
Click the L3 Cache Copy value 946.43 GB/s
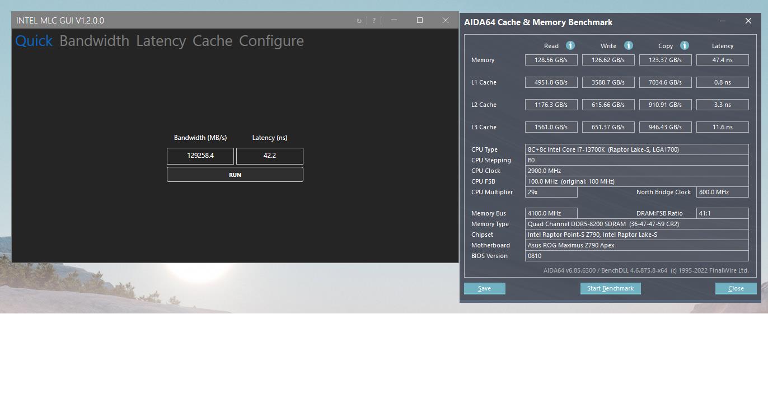coord(666,127)
